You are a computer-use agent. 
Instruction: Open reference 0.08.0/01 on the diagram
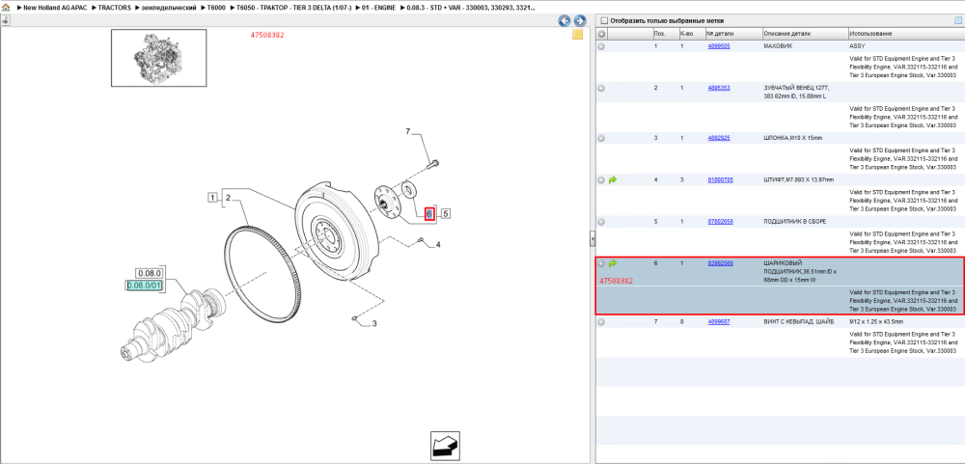(x=144, y=285)
